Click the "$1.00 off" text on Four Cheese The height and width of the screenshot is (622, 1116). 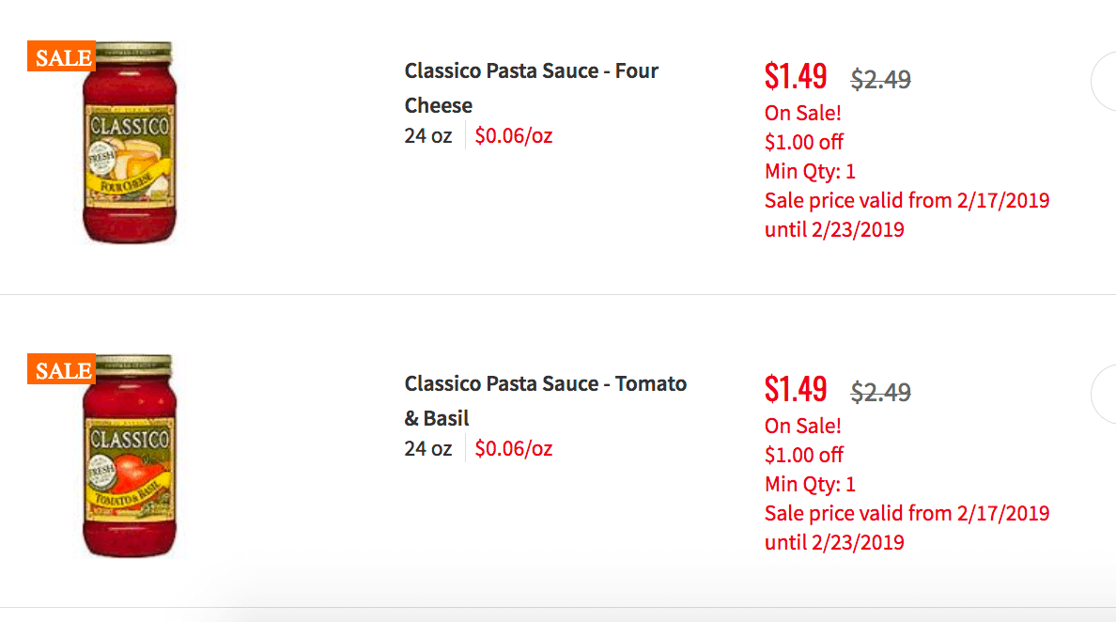(x=803, y=142)
